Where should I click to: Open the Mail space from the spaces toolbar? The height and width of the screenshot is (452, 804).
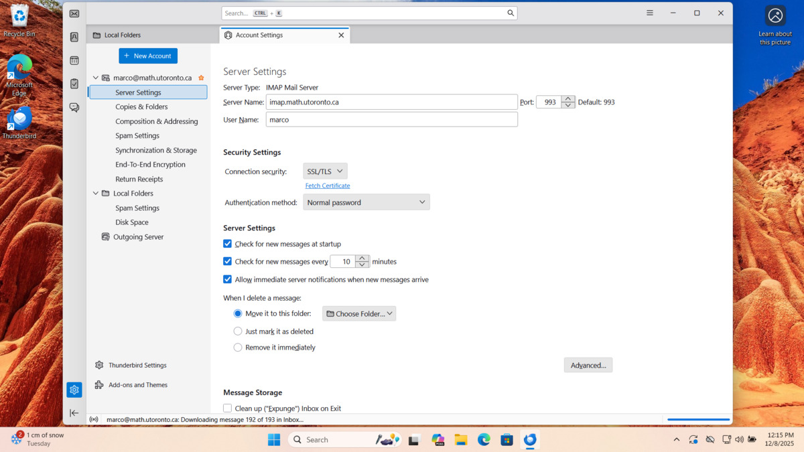pyautogui.click(x=74, y=13)
